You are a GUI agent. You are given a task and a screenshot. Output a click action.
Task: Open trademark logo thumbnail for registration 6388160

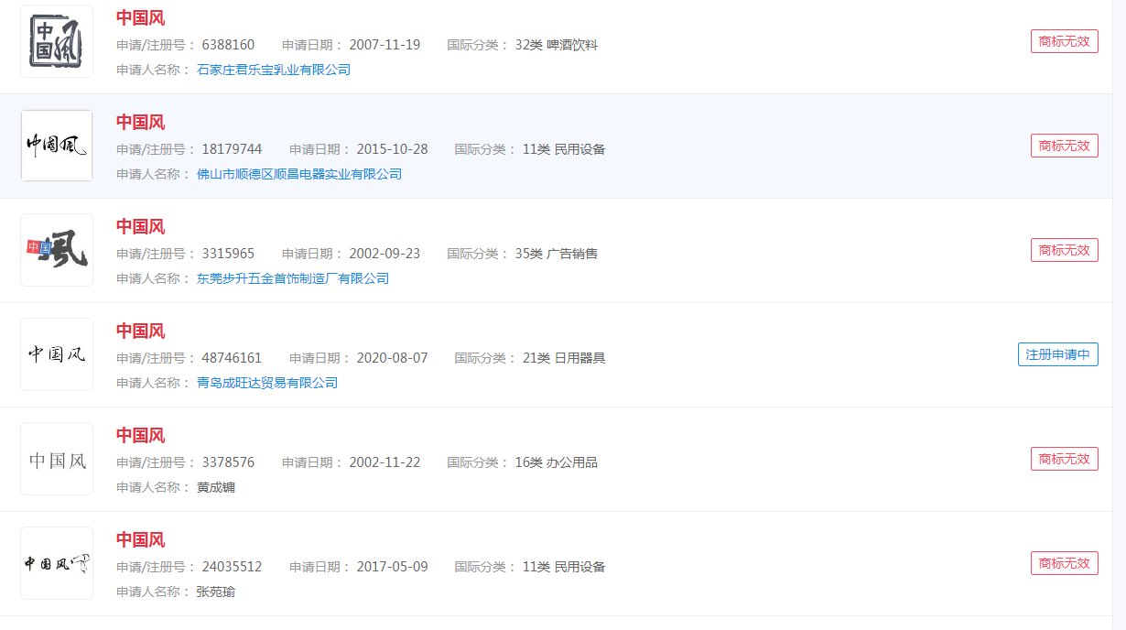(x=57, y=41)
